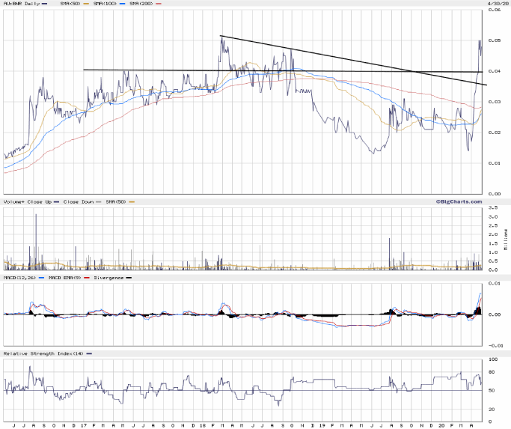Click the Volume+ panel label
This screenshot has width=511, height=429.
[x=15, y=201]
